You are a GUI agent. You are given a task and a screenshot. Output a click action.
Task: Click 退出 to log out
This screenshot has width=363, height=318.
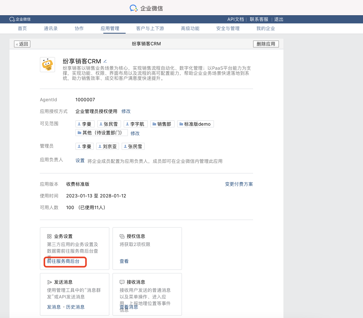tap(279, 19)
